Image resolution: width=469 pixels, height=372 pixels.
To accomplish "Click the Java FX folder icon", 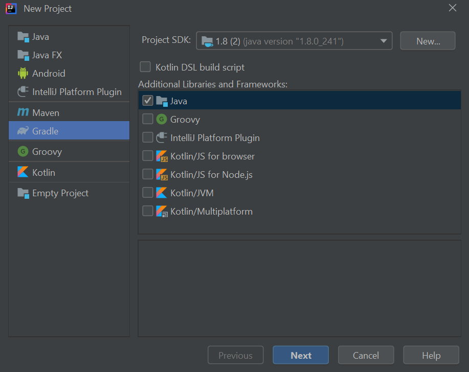I will (23, 55).
